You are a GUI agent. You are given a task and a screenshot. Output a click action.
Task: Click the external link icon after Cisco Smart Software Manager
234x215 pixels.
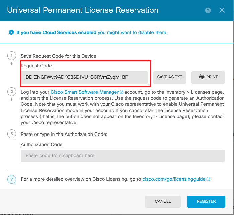point(121,92)
